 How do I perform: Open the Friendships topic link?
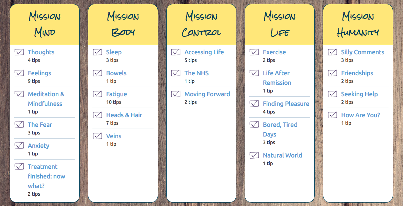pos(357,73)
